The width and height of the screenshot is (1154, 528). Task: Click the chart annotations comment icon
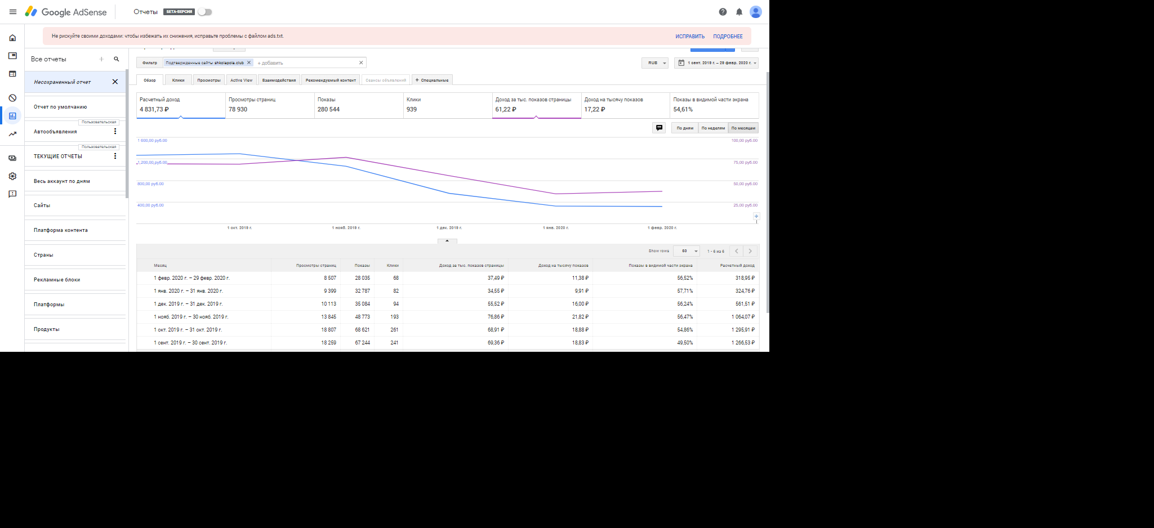click(659, 128)
